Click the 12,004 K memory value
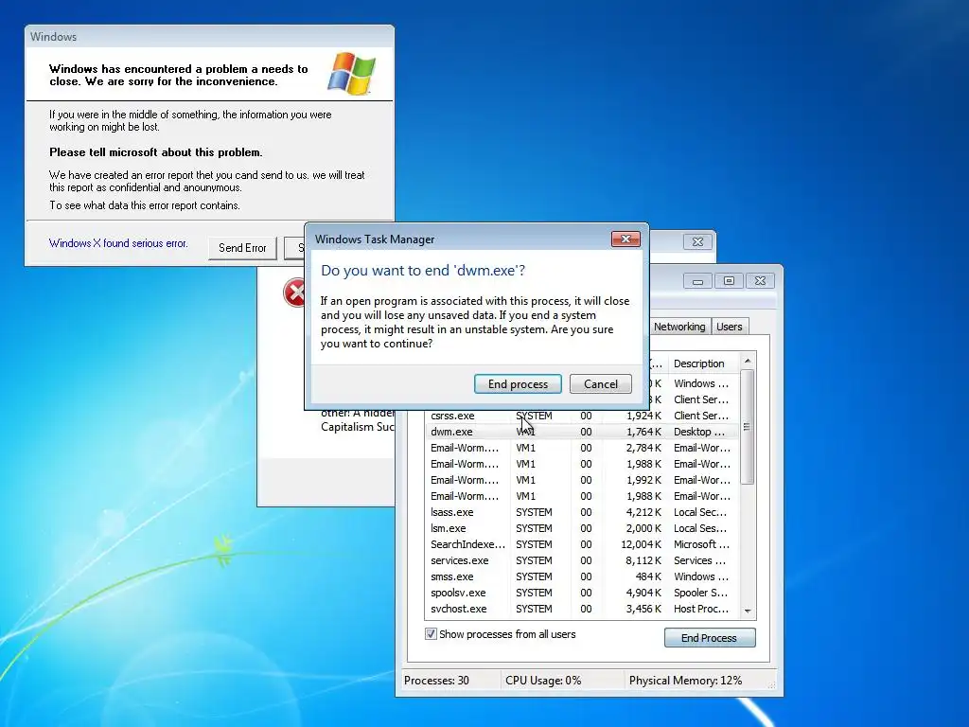Screen dimensions: 969x727 (641, 544)
